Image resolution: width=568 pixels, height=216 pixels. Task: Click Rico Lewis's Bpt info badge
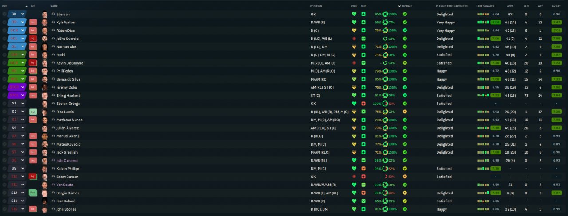point(33,112)
